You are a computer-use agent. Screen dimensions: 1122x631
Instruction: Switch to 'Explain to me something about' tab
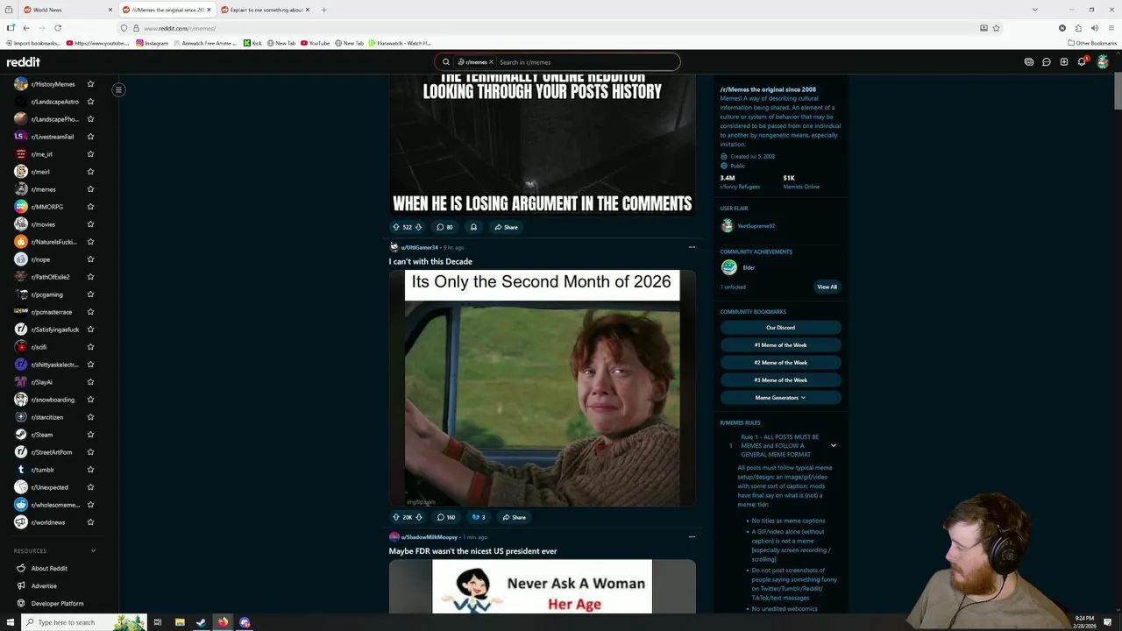coord(266,10)
